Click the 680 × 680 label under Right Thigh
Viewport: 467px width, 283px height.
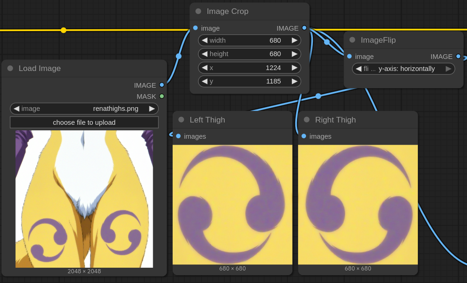(x=358, y=269)
